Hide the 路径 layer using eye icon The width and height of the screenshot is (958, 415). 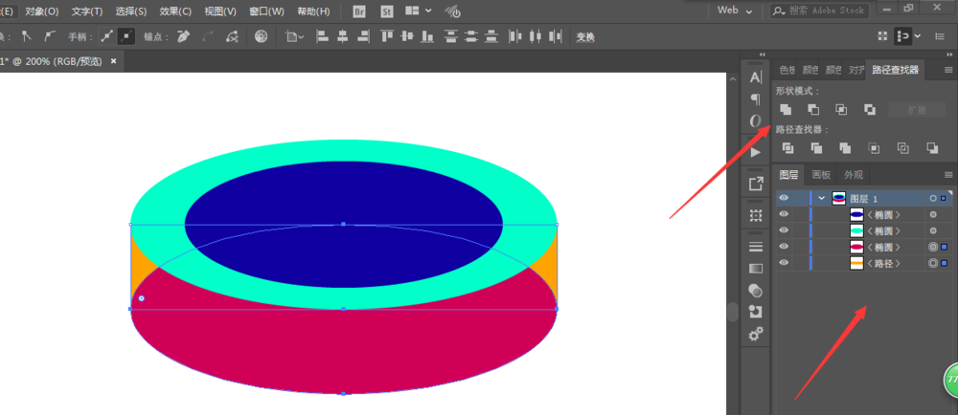click(x=784, y=263)
